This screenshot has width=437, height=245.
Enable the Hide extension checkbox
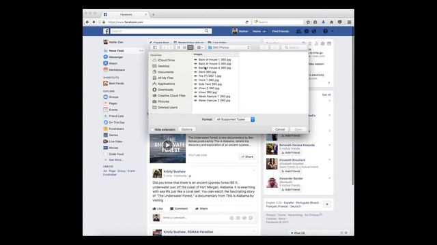tap(152, 129)
